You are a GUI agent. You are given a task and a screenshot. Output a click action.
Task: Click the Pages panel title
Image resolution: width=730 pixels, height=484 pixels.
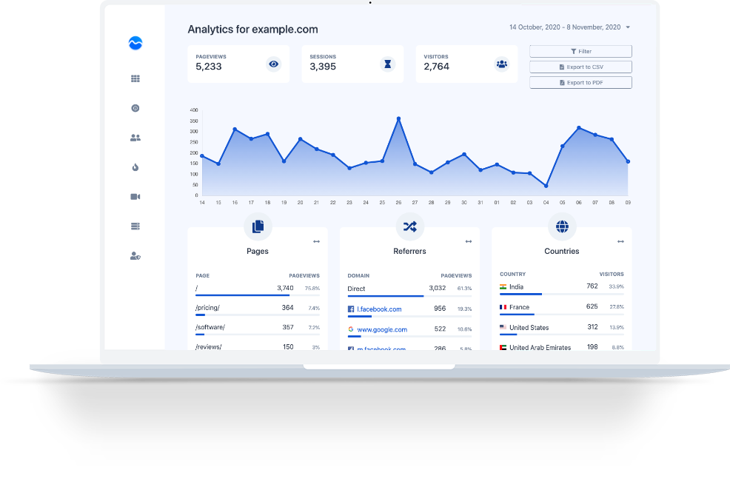coord(258,252)
